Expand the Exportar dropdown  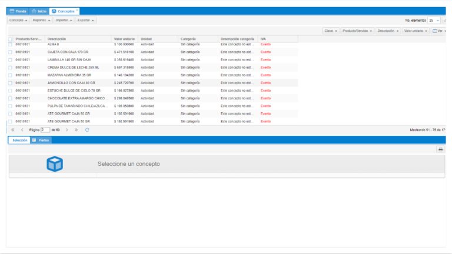pos(86,20)
